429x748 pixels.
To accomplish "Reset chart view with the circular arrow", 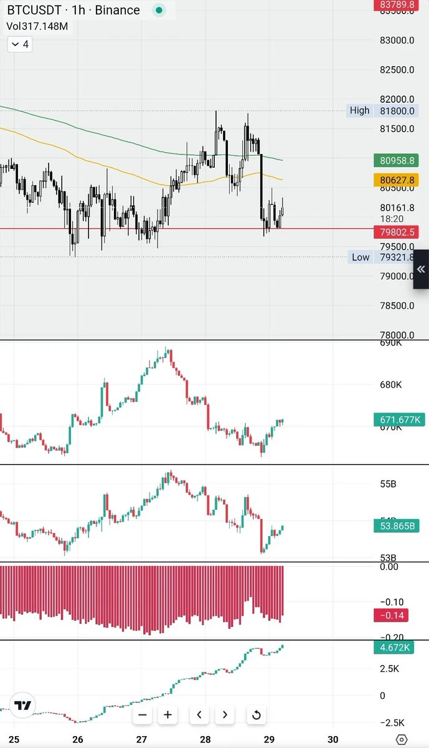I will [x=256, y=714].
